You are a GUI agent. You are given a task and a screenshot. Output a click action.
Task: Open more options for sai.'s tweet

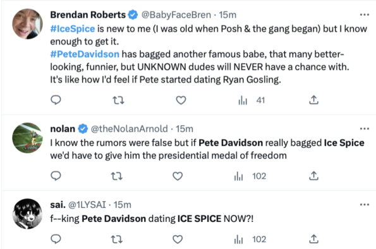[x=365, y=205]
